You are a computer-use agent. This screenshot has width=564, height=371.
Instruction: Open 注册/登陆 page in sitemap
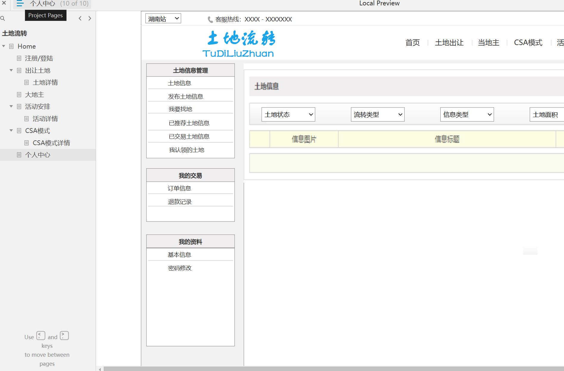[39, 58]
